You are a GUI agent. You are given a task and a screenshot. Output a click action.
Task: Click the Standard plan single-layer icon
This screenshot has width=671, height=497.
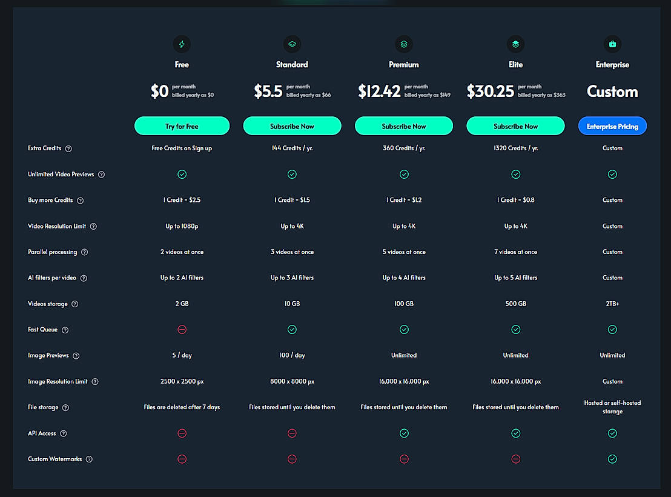[293, 44]
